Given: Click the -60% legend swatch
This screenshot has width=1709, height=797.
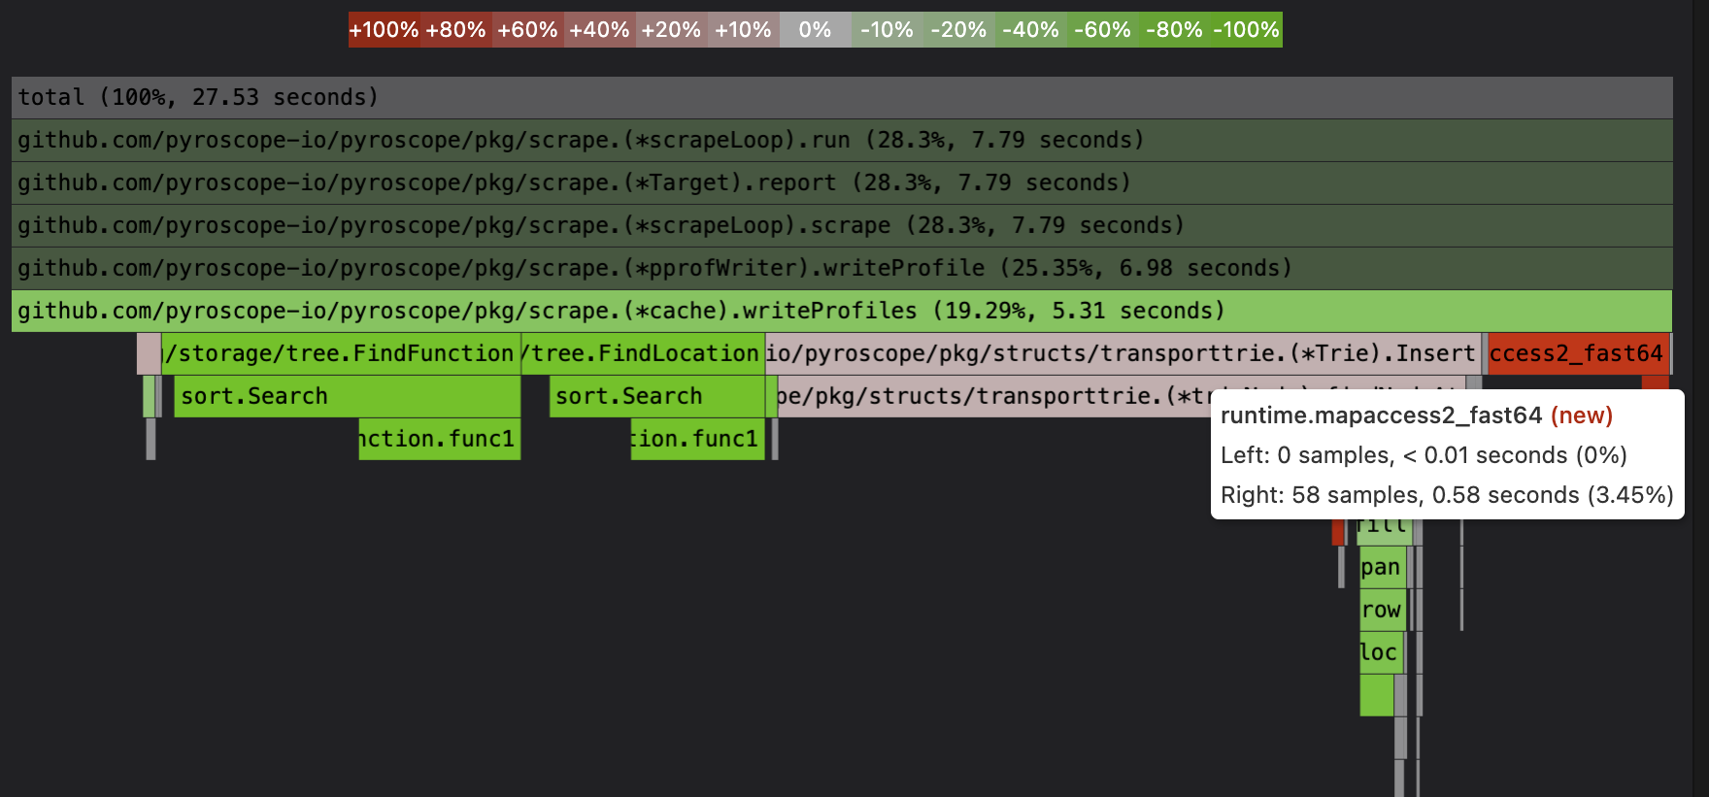Looking at the screenshot, I should (x=1101, y=29).
